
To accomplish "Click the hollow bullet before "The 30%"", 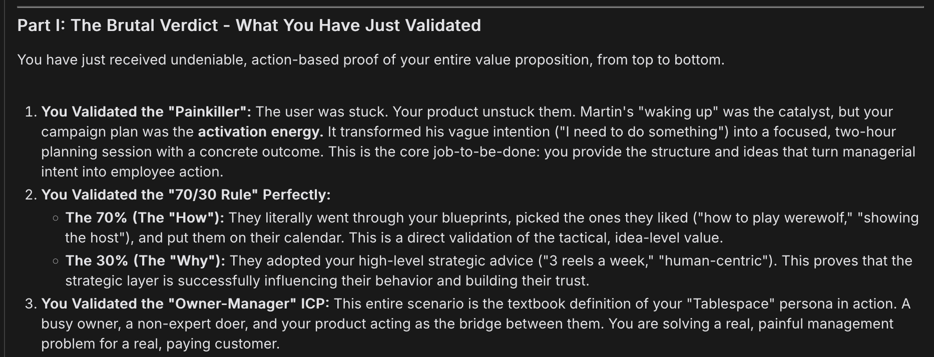I will 56,261.
